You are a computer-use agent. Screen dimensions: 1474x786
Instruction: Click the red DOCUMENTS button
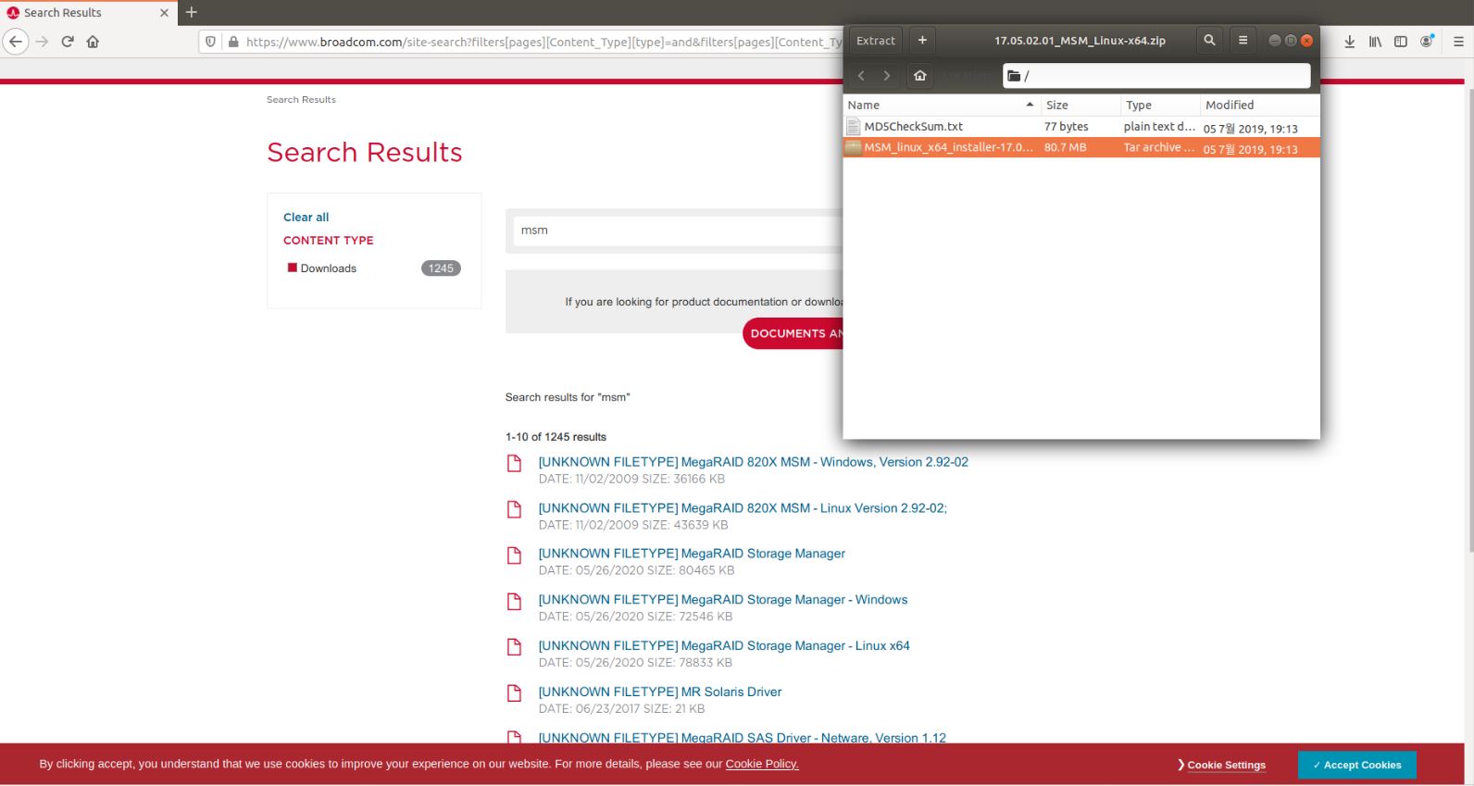tap(793, 333)
